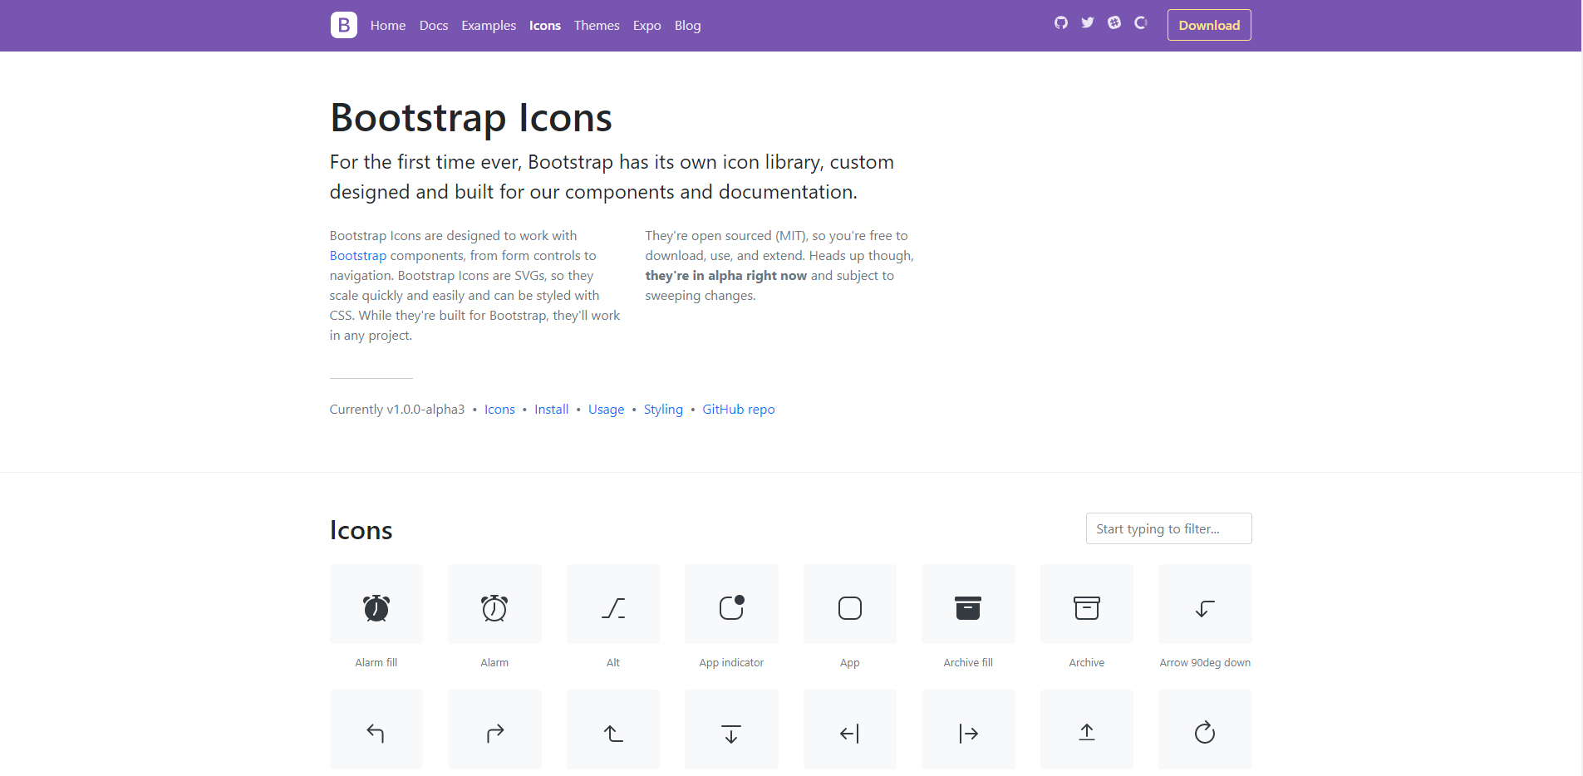Screen dimensions: 1583x776
Task: Open GitHub via the navbar icon
Action: 1061,23
